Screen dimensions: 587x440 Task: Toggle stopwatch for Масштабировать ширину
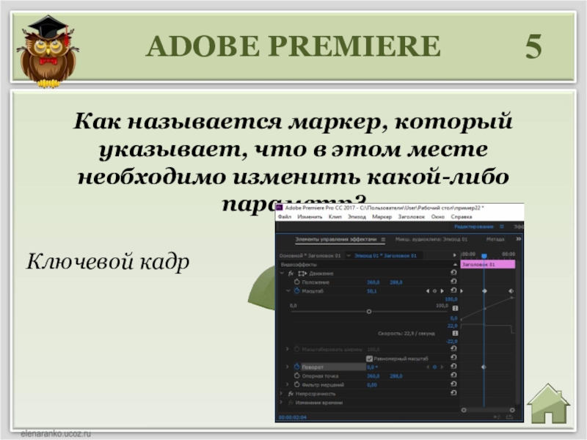pos(297,349)
